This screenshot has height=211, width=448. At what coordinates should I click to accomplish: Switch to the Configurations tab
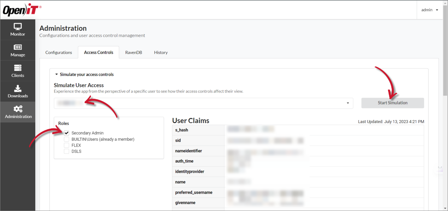[x=59, y=52]
